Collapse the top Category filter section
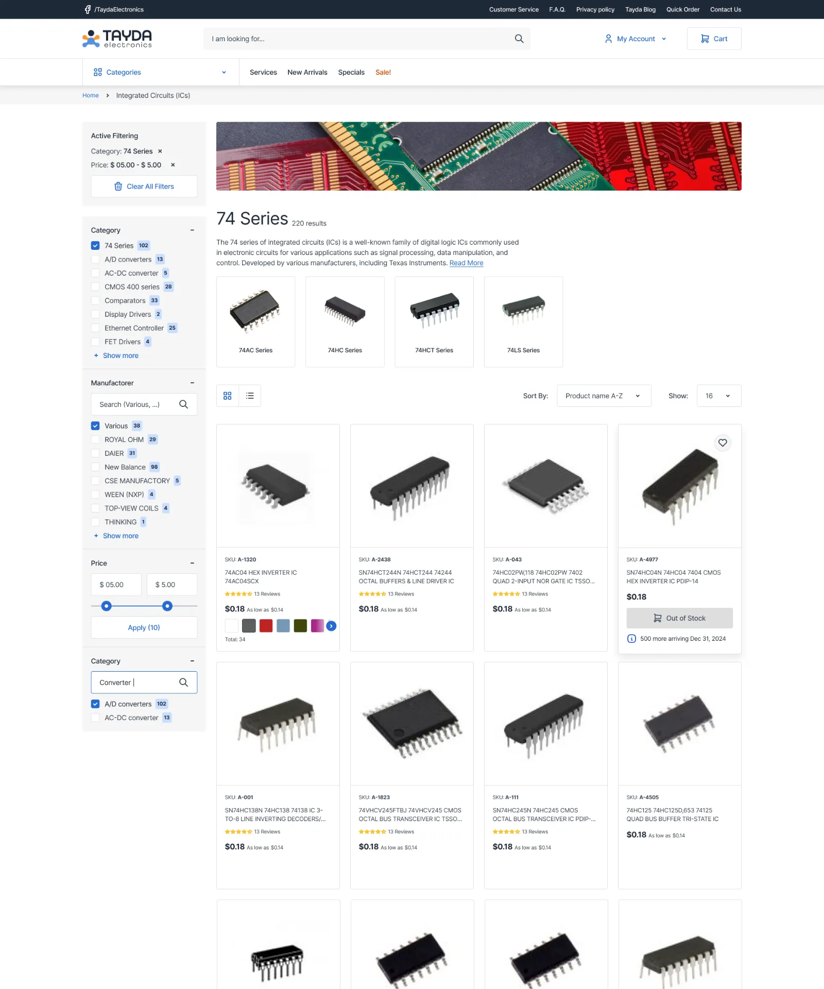824x989 pixels. 192,230
